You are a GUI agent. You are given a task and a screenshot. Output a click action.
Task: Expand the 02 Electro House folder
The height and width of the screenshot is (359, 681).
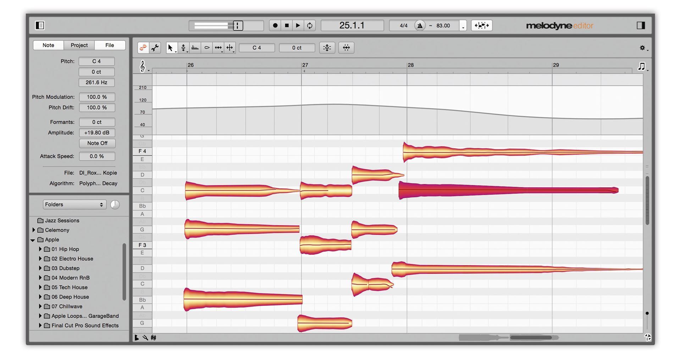tap(40, 259)
